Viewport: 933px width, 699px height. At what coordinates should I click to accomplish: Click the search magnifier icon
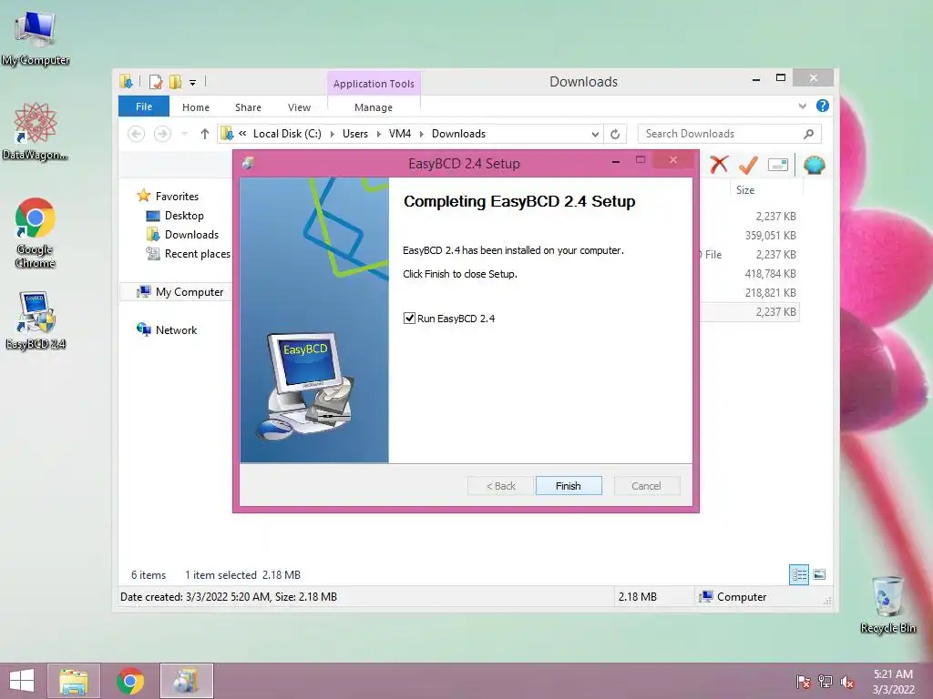[x=808, y=134]
